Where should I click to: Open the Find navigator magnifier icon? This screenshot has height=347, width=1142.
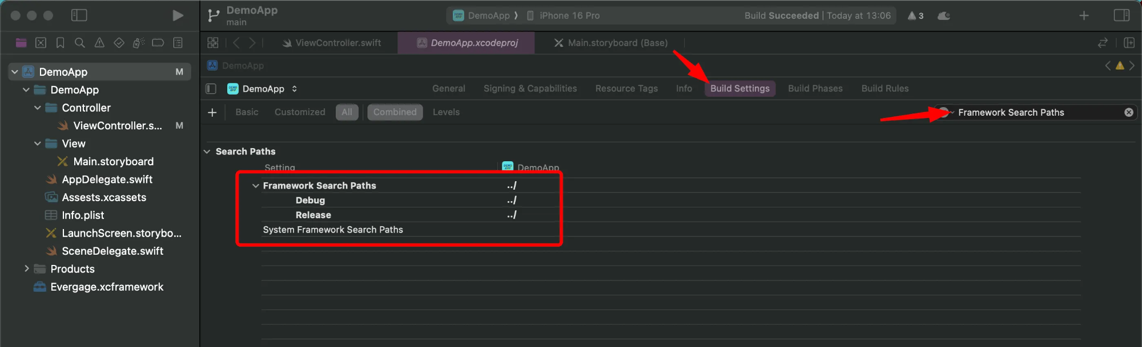coord(80,43)
